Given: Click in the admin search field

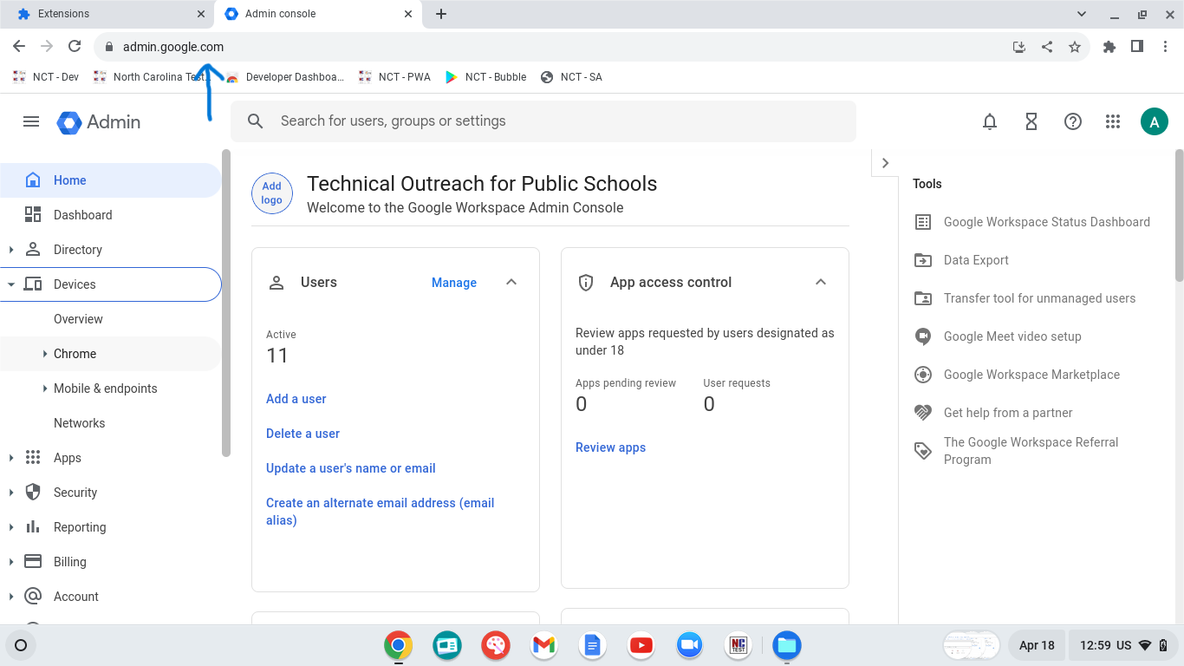Looking at the screenshot, I should tap(543, 121).
